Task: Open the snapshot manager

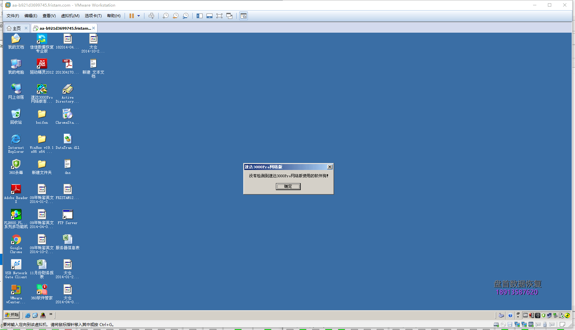Action: click(x=186, y=16)
